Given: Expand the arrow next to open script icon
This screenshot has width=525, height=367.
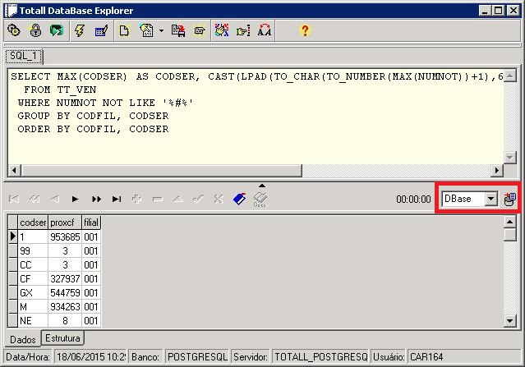Looking at the screenshot, I should pos(161,30).
